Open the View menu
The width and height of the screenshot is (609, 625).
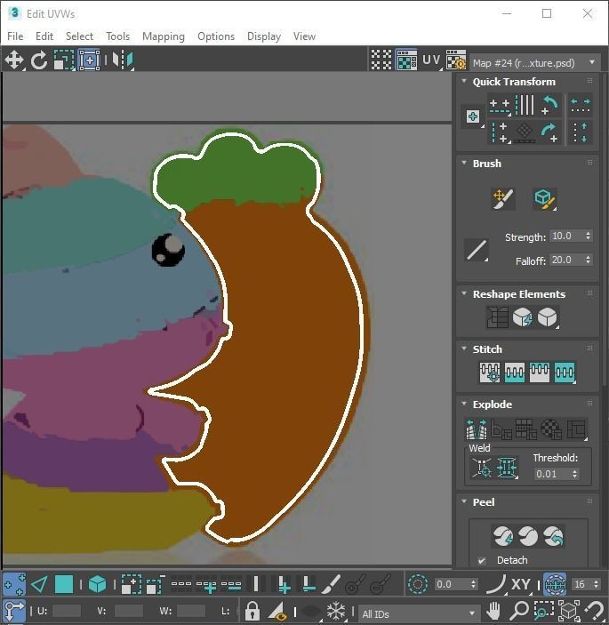point(304,36)
